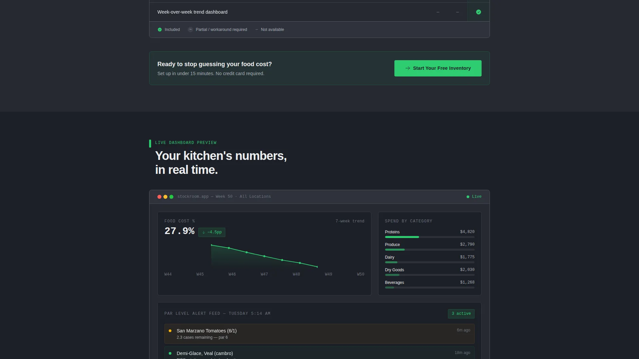Click the $2,790 Produce amount
639x359 pixels.
[467, 244]
